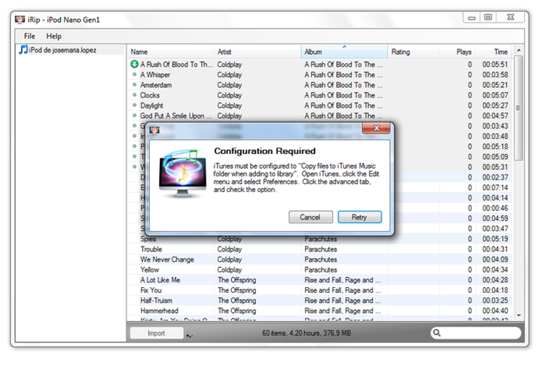Click the scroll up arrow of the track list
546x370 pixels.
click(519, 50)
